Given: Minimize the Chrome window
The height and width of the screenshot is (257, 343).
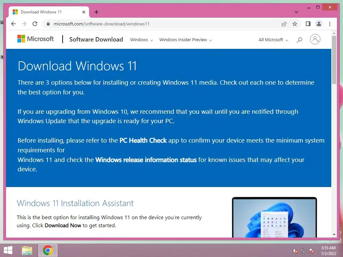Looking at the screenshot, I should pyautogui.click(x=308, y=7).
